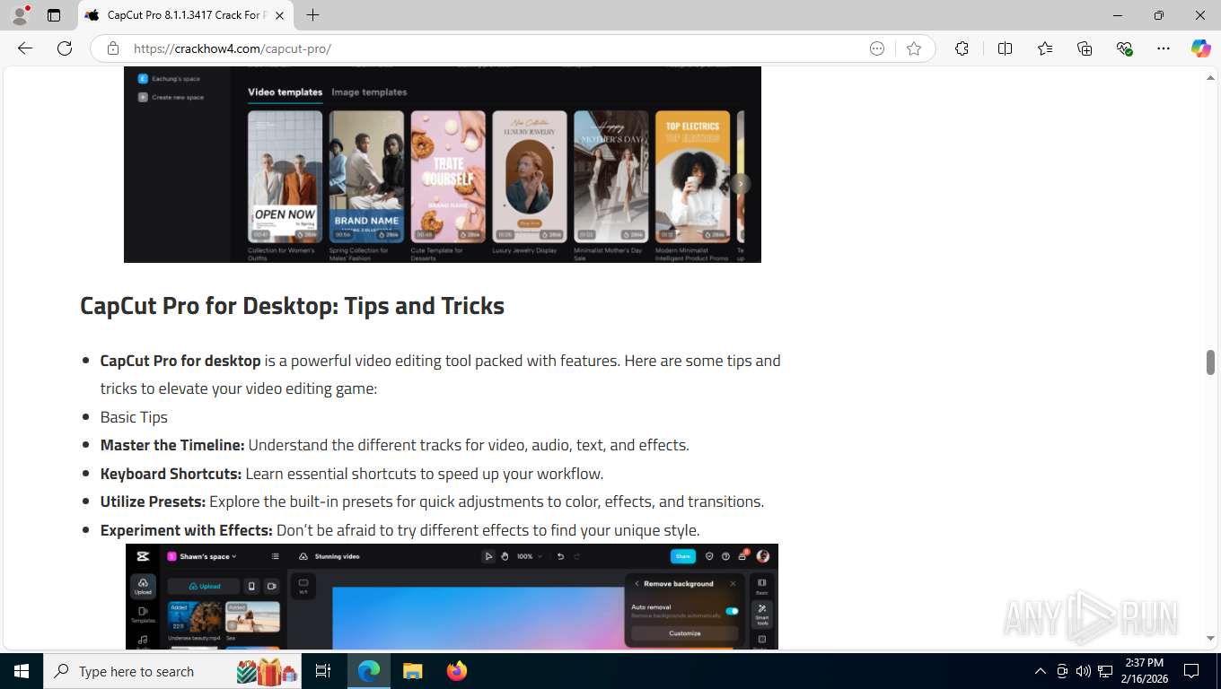
Task: Click Shawn's space dropdown in editor image
Action: pyautogui.click(x=202, y=556)
